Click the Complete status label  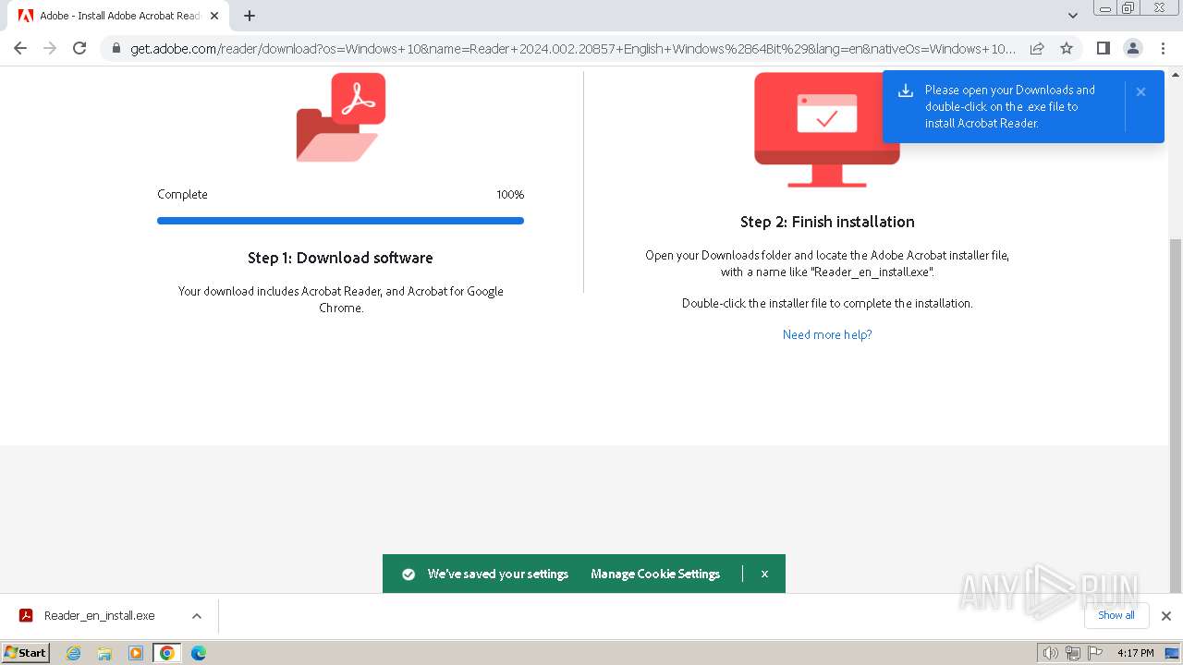(182, 194)
